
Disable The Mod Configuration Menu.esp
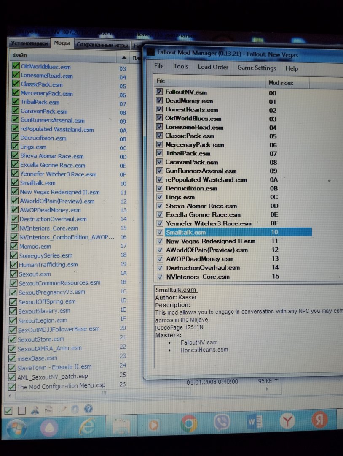point(11,386)
